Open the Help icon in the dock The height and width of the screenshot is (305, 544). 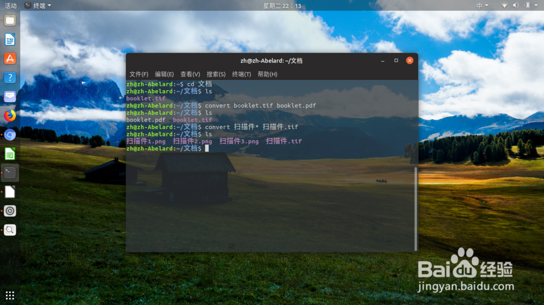click(10, 78)
